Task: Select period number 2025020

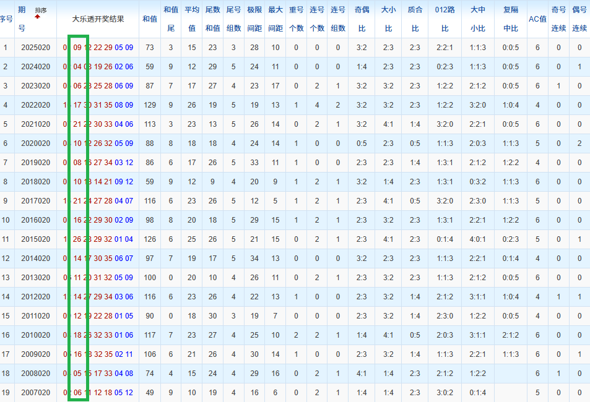Action: (x=36, y=48)
